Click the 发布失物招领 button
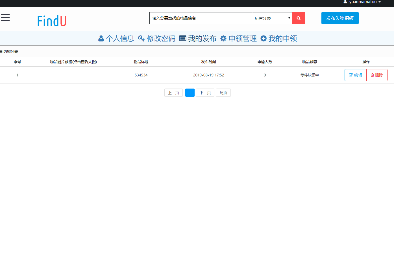The width and height of the screenshot is (394, 262). [x=340, y=18]
